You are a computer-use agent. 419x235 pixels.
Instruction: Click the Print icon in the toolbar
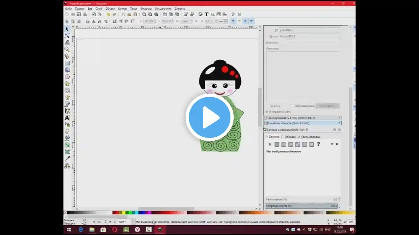pos(85,14)
